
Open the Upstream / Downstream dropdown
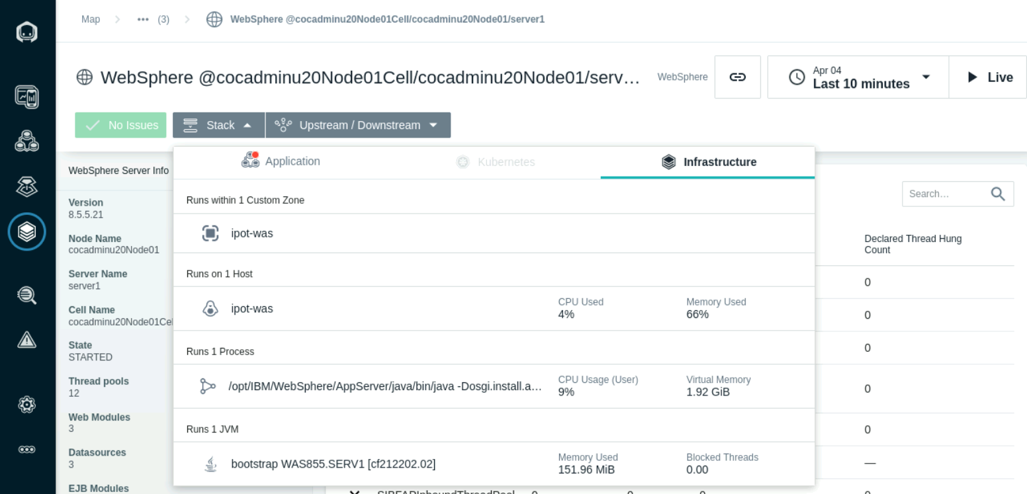(x=359, y=125)
